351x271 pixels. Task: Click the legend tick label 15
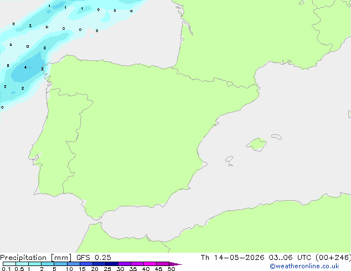pos(82,269)
